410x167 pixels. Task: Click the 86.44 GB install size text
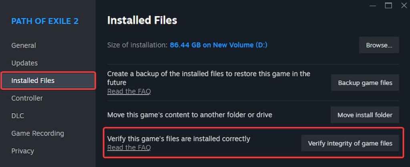point(218,45)
